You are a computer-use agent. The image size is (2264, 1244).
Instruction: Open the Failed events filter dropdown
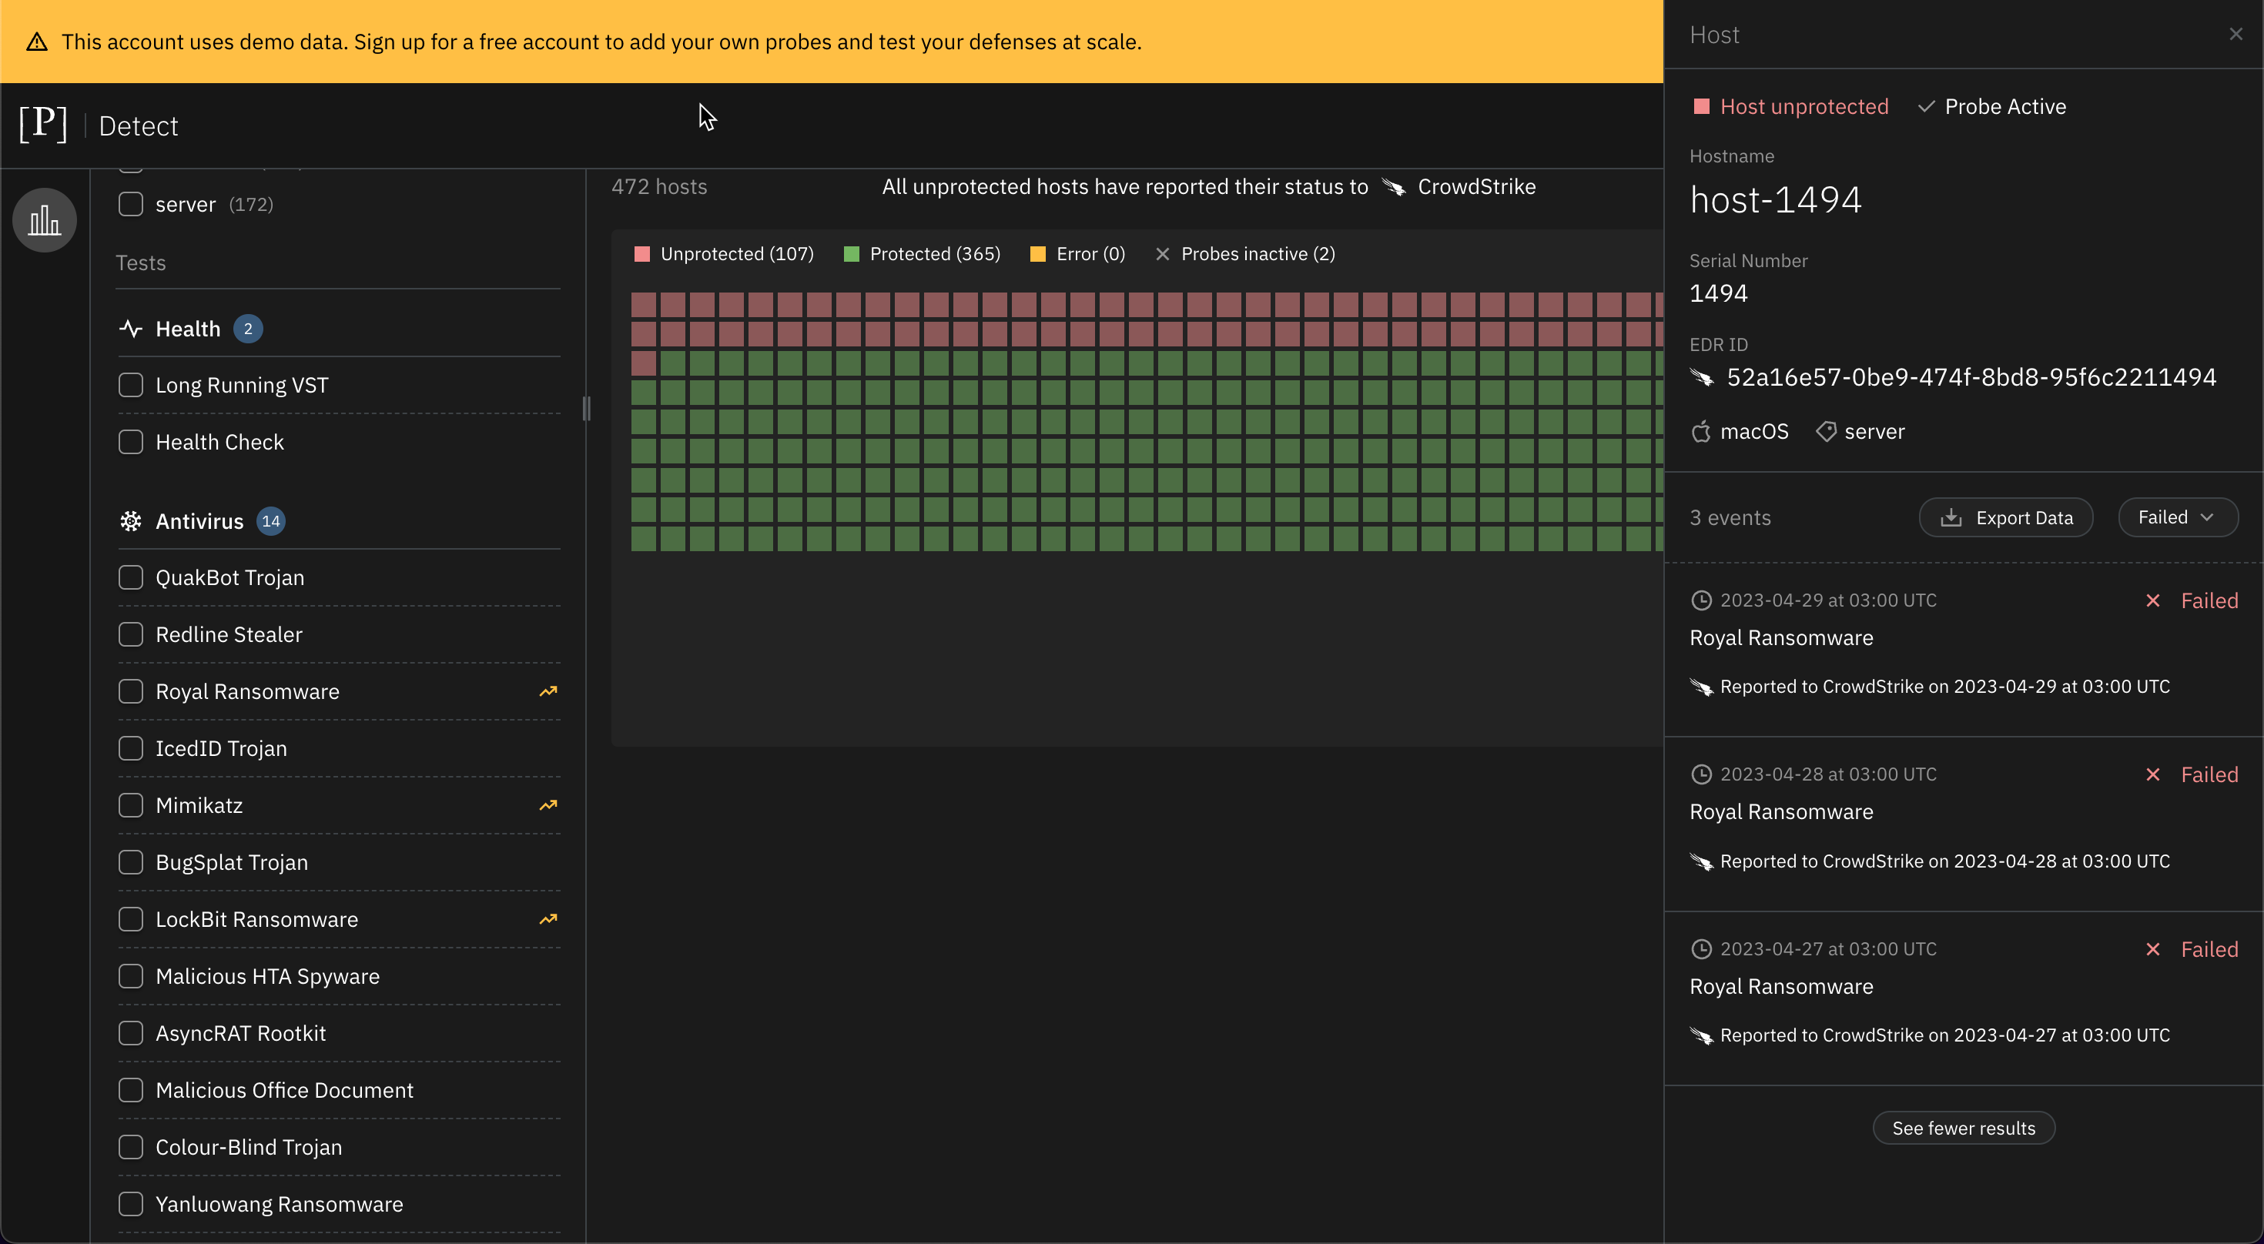pos(2176,517)
